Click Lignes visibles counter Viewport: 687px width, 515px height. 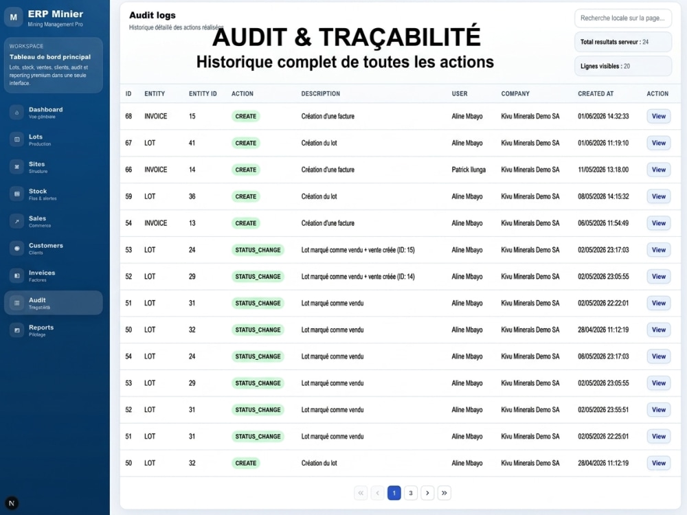(x=622, y=66)
